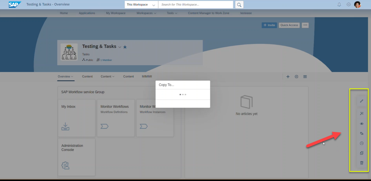The height and width of the screenshot is (181, 371).
Task: Click the eye preview icon in the side toolbar
Action: (x=362, y=124)
